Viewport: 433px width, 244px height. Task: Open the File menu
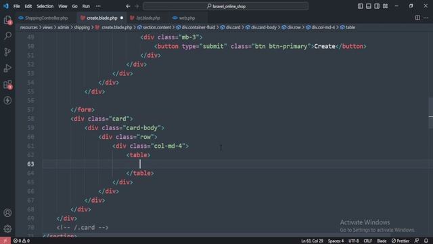pos(16,6)
